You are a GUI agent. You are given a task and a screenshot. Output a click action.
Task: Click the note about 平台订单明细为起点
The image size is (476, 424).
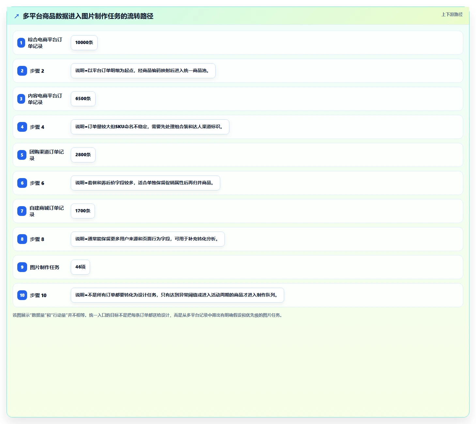(x=143, y=71)
